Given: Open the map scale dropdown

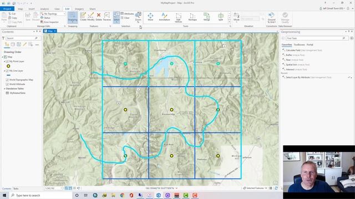Looking at the screenshot, I should 61,188.
